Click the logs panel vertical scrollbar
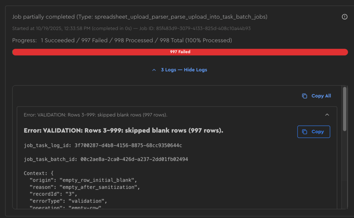354x218 pixels. (344, 109)
